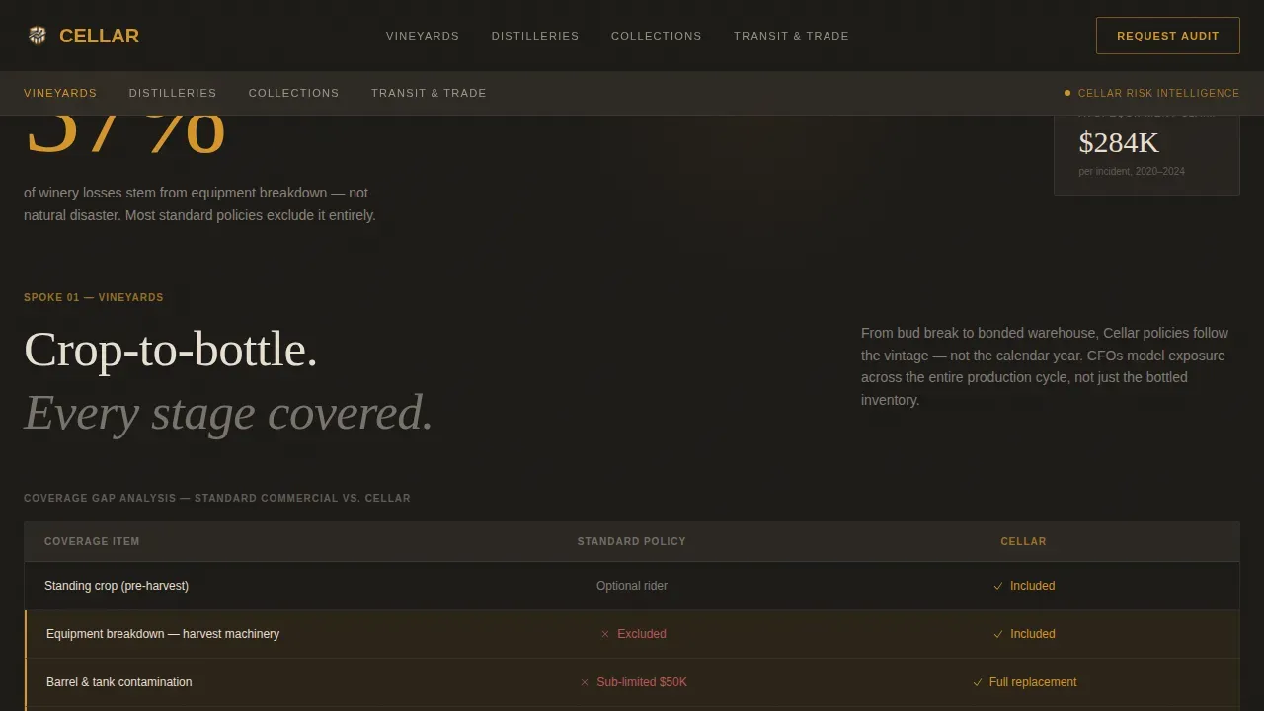This screenshot has height=711, width=1264.
Task: Click the Cellar Risk Intelligence status dot
Action: pos(1067,93)
